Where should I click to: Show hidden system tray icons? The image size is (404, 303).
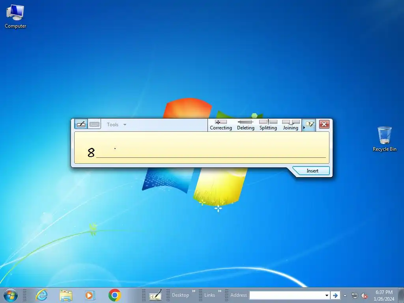coord(345,296)
